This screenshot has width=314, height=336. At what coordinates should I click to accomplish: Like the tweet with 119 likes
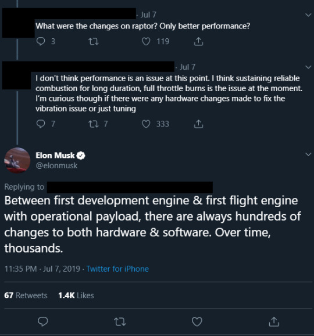[x=146, y=41]
